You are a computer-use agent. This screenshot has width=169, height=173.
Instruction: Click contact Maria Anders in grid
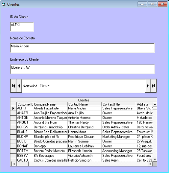point(84,108)
